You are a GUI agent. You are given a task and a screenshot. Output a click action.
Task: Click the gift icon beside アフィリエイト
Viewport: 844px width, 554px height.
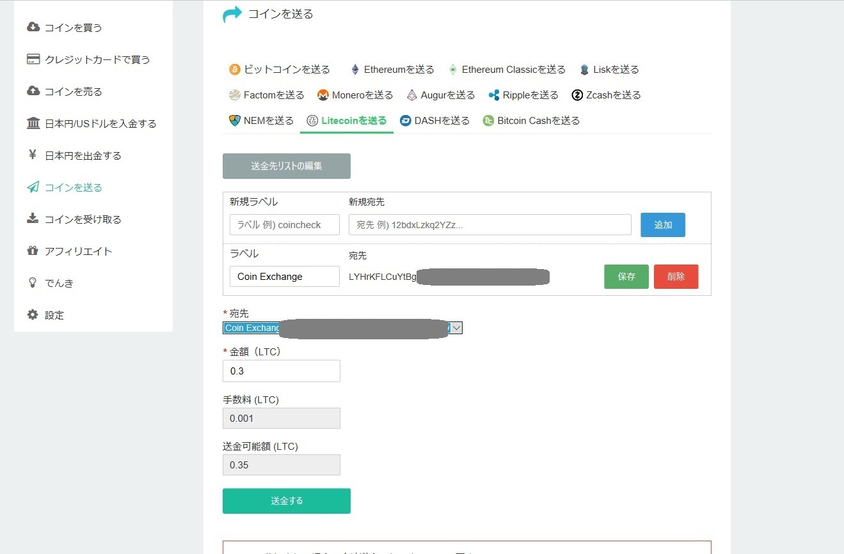33,250
